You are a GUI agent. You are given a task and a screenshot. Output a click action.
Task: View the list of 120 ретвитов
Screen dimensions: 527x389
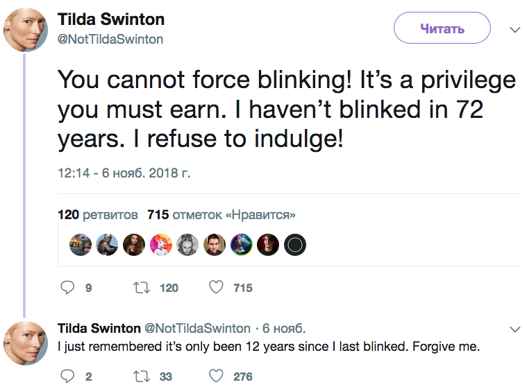[x=98, y=214]
